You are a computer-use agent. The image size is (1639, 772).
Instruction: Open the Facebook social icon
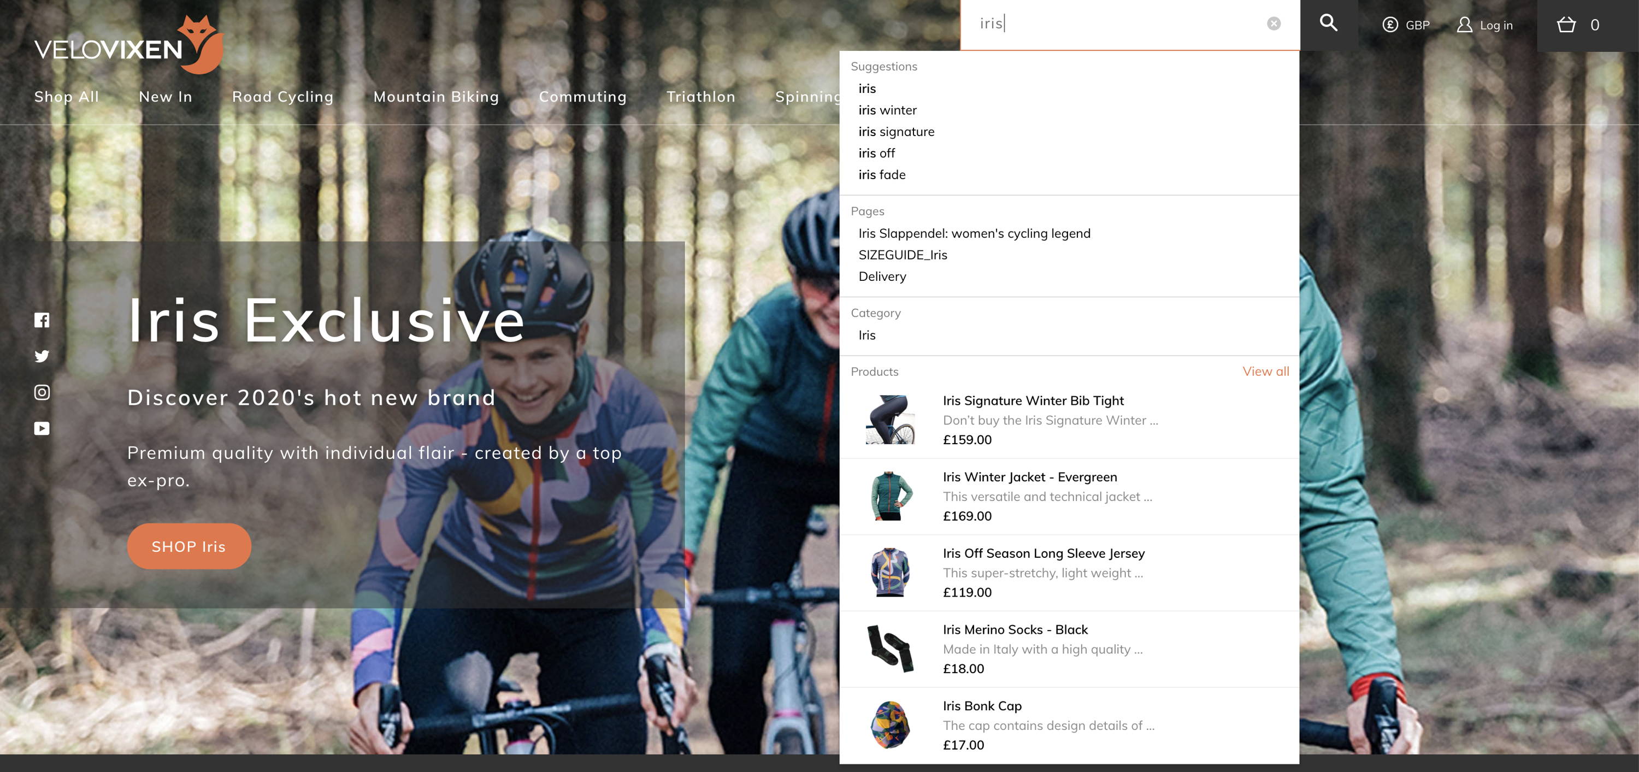(42, 320)
